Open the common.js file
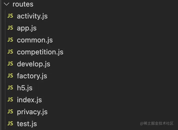Image resolution: width=178 pixels, height=130 pixels. (35, 40)
